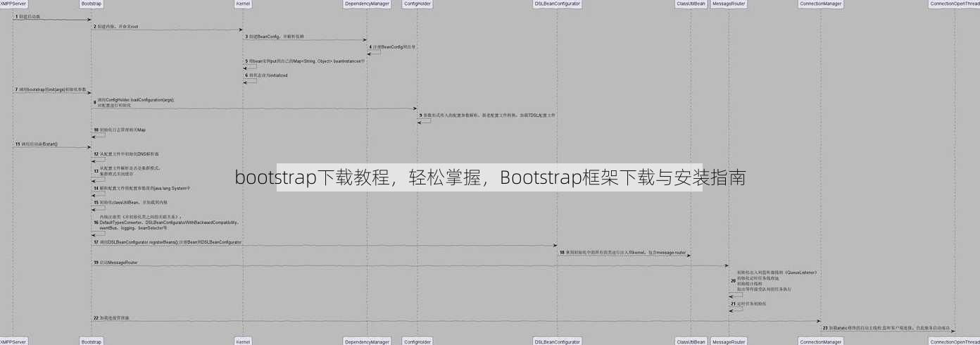980x345 pixels.
Task: Select the top Kernel participant box
Action: [243, 4]
